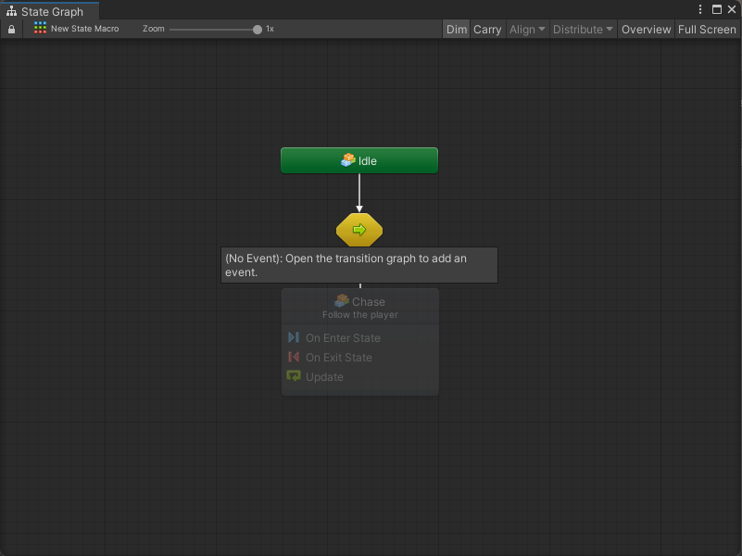Viewport: 742px width, 556px height.
Task: Expand the Distribute dropdown
Action: (x=583, y=30)
